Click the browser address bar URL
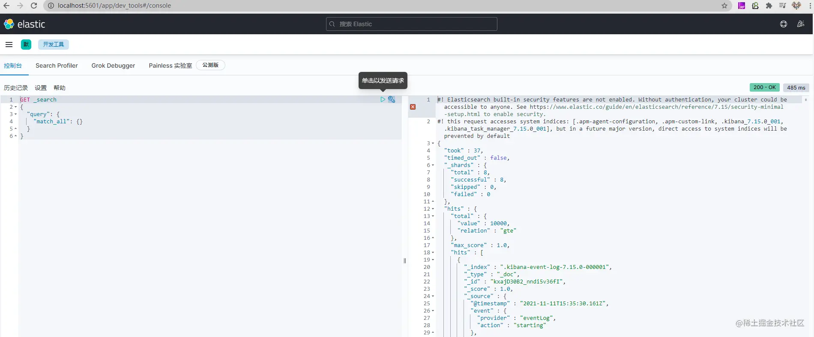814x337 pixels. (x=114, y=6)
